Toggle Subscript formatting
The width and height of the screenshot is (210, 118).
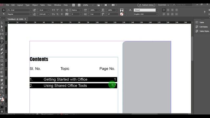pos(58,14)
